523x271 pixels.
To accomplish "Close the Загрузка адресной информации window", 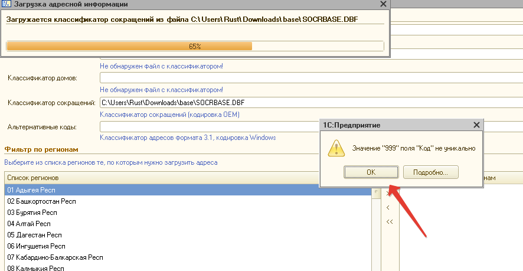I will click(x=384, y=4).
